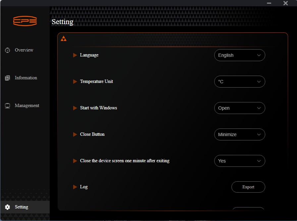Open the Management section
Viewport: 297px width, 221px height.
click(27, 106)
